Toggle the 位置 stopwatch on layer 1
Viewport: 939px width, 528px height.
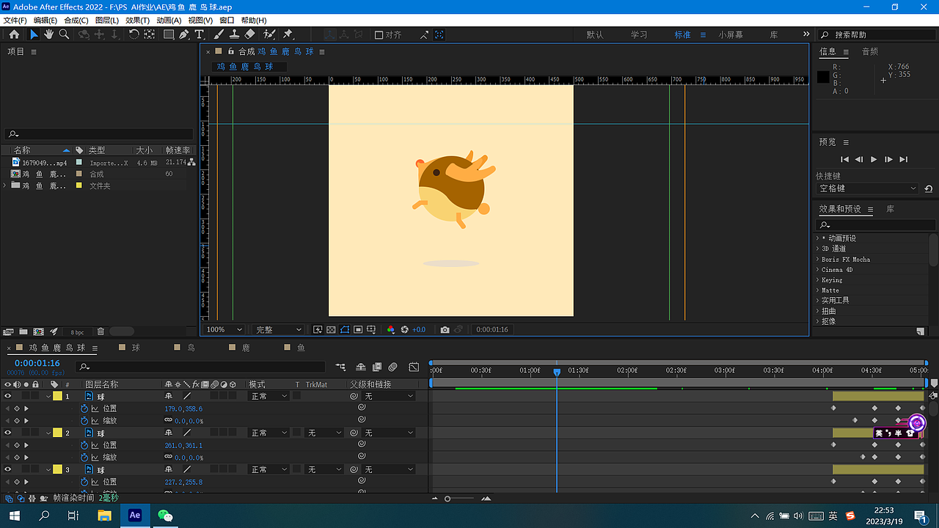[x=84, y=408]
